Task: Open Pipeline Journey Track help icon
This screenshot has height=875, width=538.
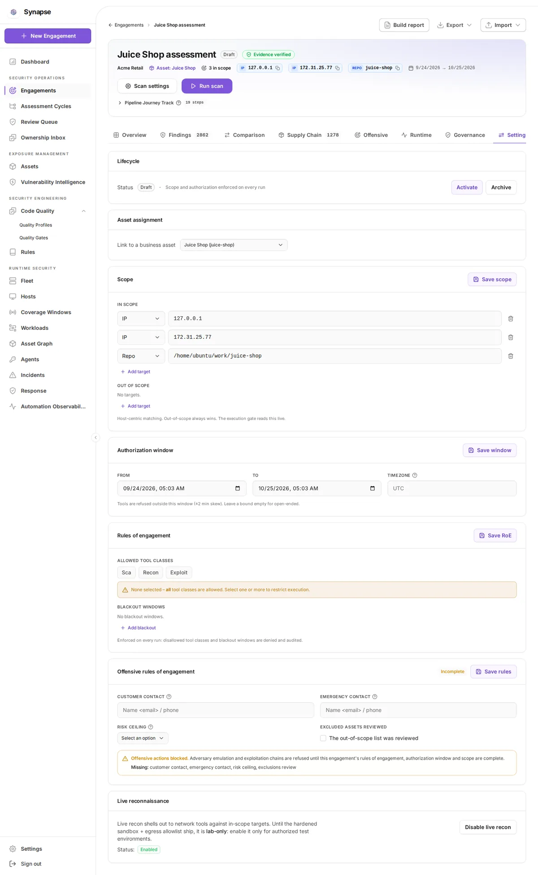Action: point(178,103)
